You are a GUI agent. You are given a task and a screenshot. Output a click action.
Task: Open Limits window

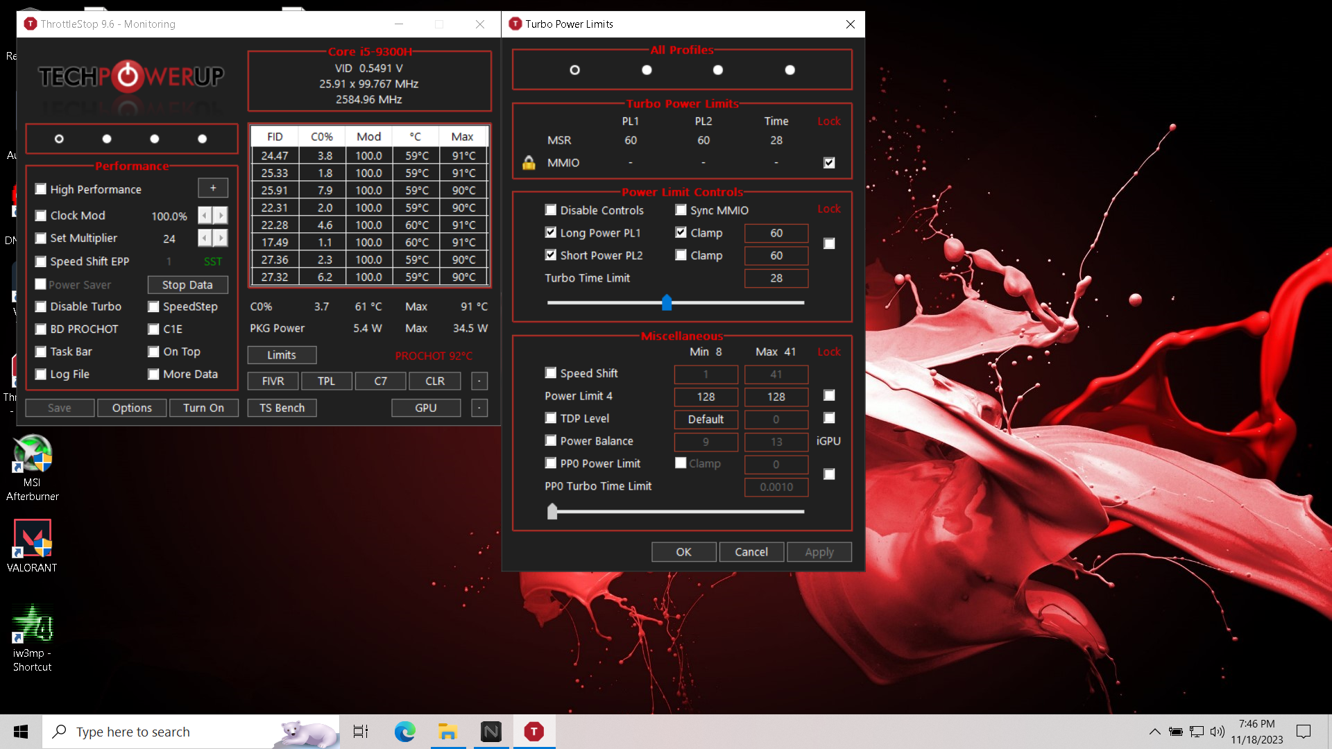[x=282, y=354]
